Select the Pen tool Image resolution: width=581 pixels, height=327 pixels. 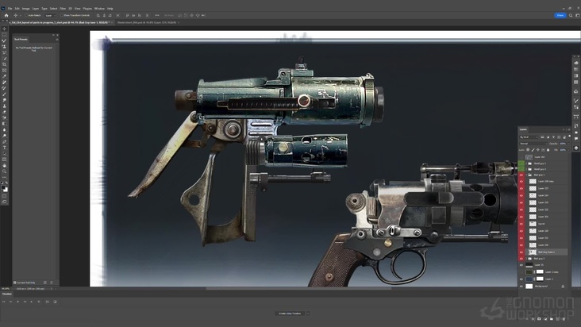tap(4, 142)
